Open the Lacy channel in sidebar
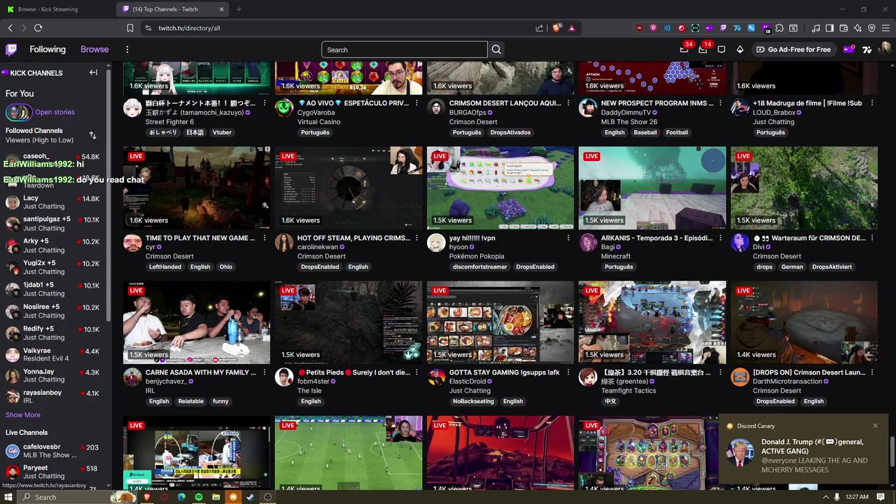This screenshot has width=896, height=504. coord(54,202)
